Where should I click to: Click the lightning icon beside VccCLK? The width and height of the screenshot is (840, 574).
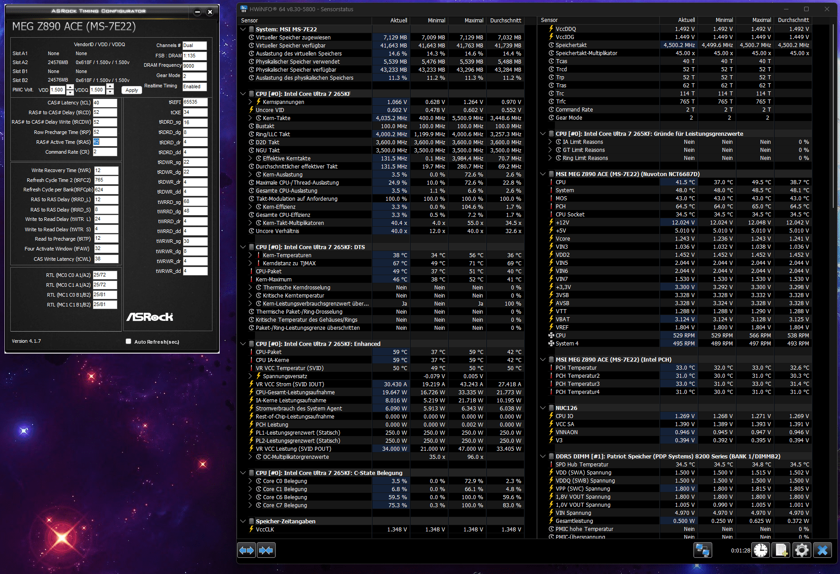(x=251, y=529)
